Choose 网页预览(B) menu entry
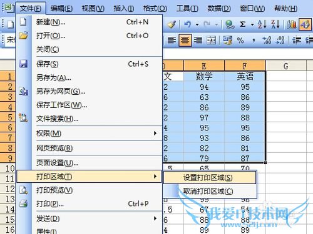The width and height of the screenshot is (313, 234). click(90, 148)
